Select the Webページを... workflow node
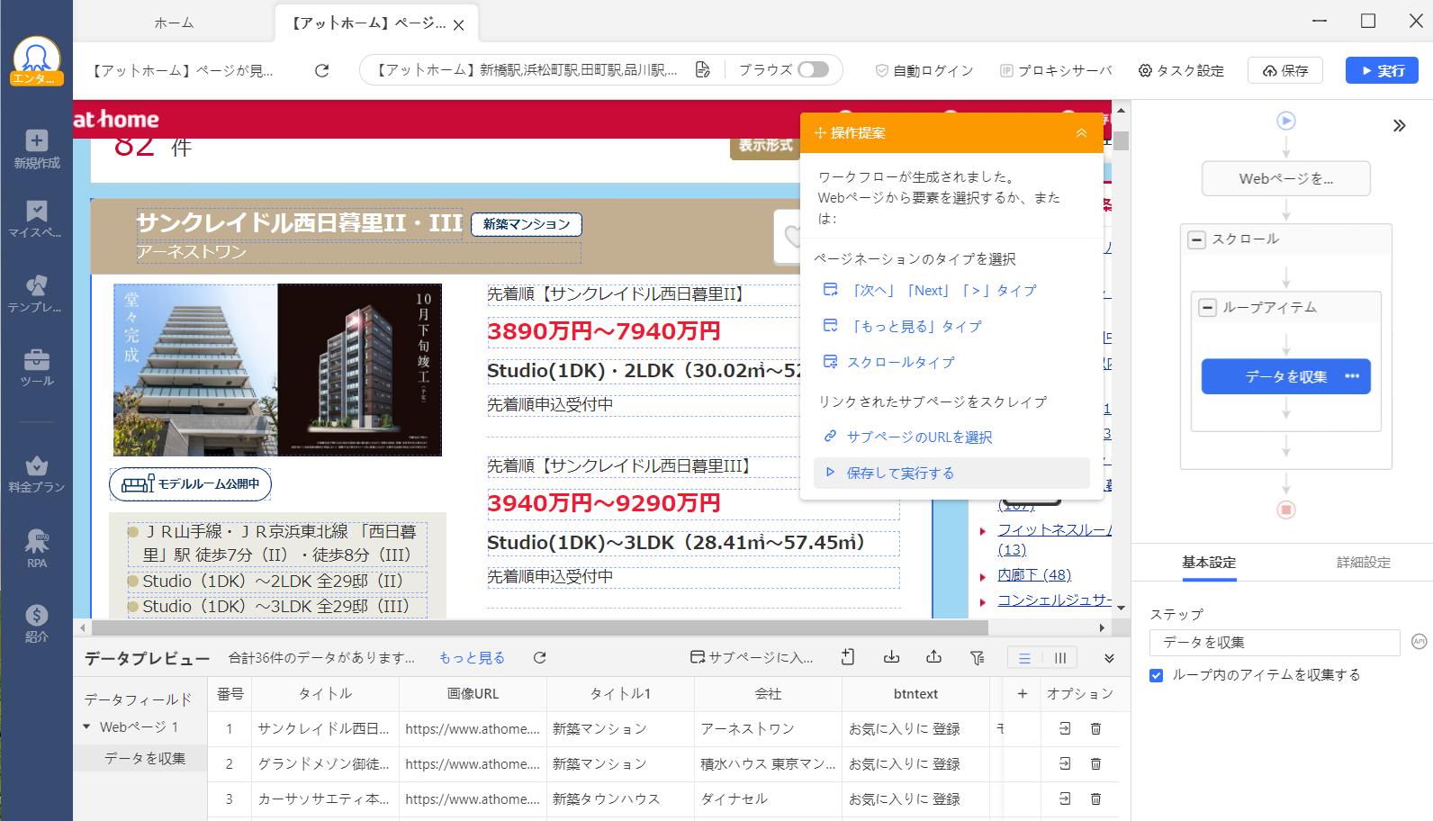 (1286, 178)
